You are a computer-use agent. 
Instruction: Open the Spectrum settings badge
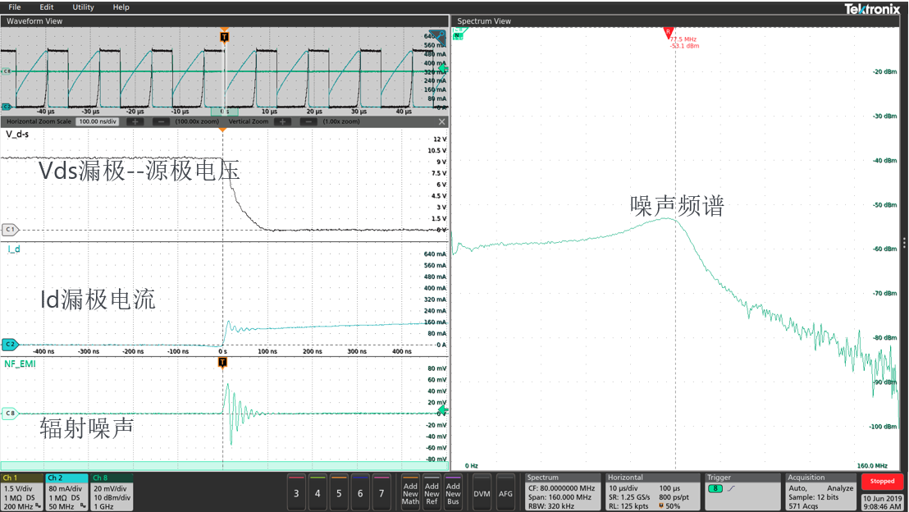coord(561,491)
